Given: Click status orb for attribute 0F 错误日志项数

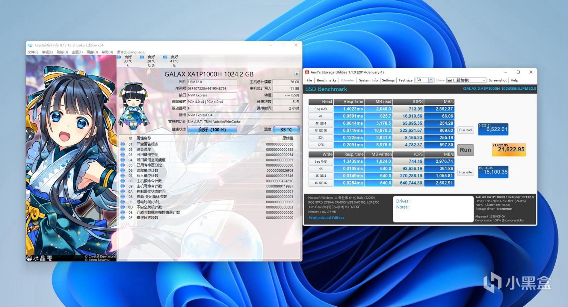Looking at the screenshot, I should tap(123, 218).
